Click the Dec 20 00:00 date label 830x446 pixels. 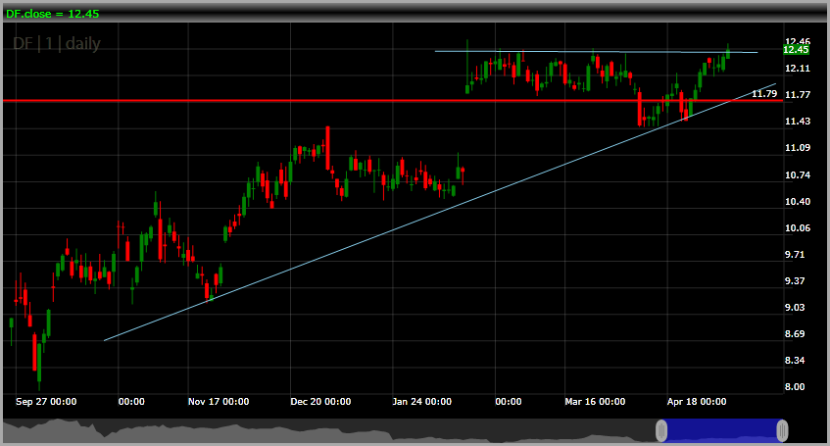point(320,402)
